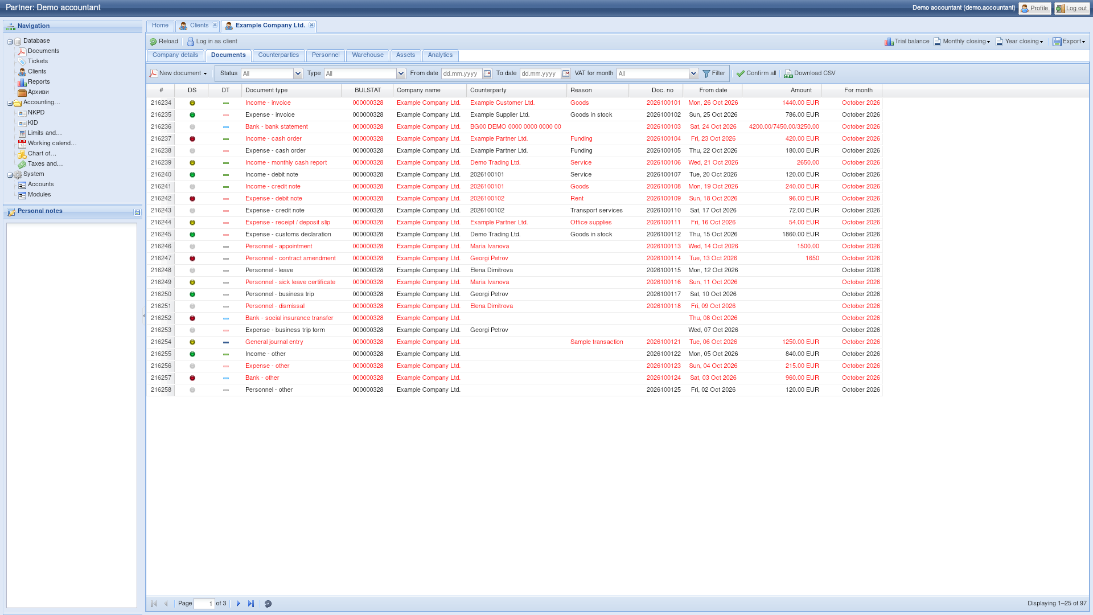Image resolution: width=1093 pixels, height=615 pixels.
Task: Switch to Analytics tab
Action: pos(440,55)
